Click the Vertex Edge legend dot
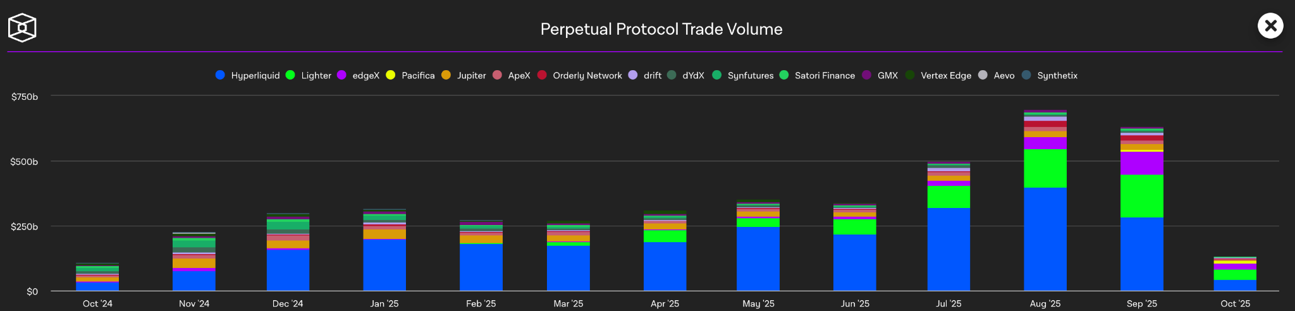This screenshot has width=1295, height=311. click(910, 75)
